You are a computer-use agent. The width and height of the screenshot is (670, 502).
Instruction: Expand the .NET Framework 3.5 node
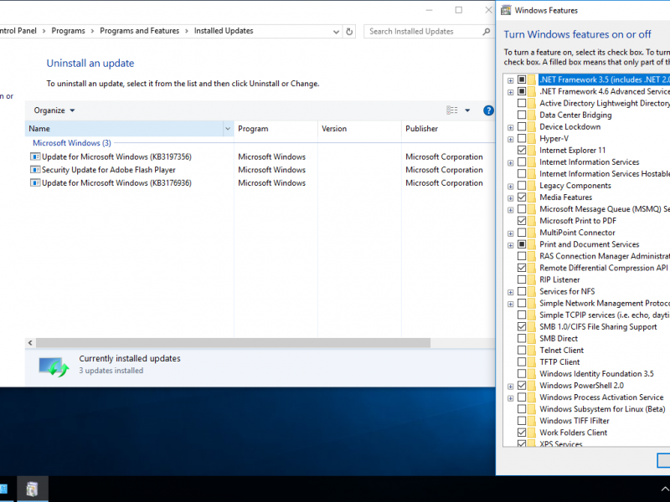tap(511, 80)
